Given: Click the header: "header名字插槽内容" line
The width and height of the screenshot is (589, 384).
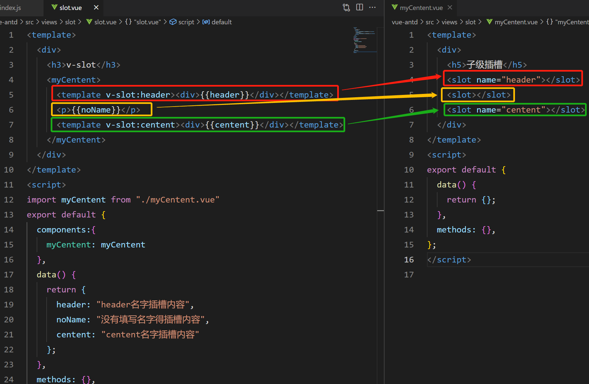Looking at the screenshot, I should point(125,305).
